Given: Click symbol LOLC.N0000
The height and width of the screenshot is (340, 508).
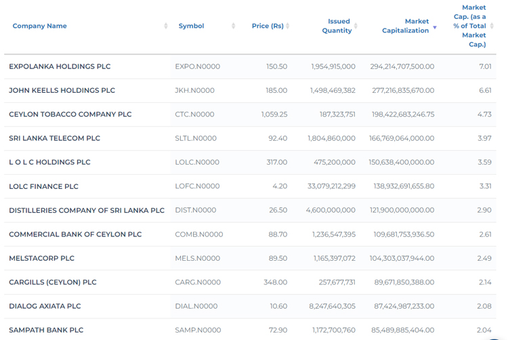Looking at the screenshot, I should click(x=197, y=163).
